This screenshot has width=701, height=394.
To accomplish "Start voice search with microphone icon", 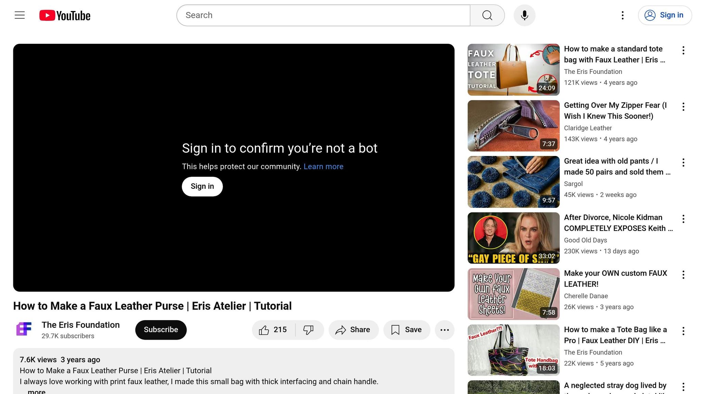I will (524, 15).
